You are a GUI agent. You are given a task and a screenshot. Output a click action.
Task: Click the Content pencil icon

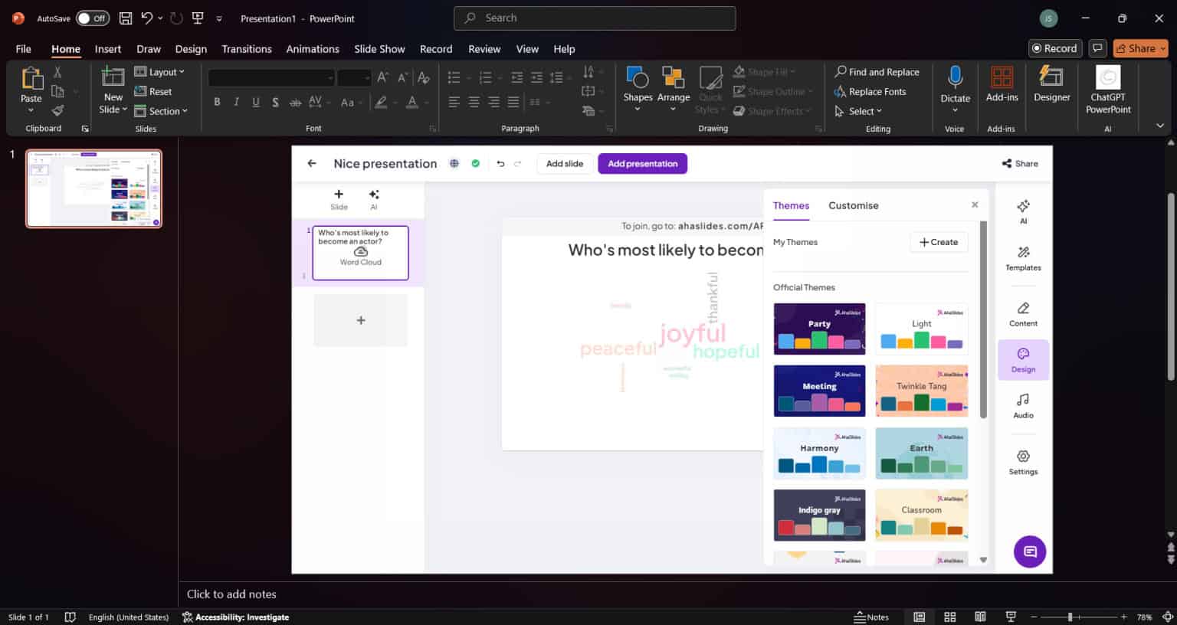[1023, 313]
